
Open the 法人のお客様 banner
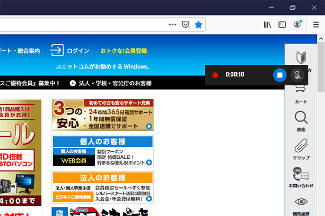click(x=102, y=187)
